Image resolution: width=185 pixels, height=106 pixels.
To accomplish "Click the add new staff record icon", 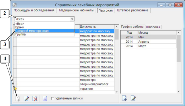I will tap(18, 98).
